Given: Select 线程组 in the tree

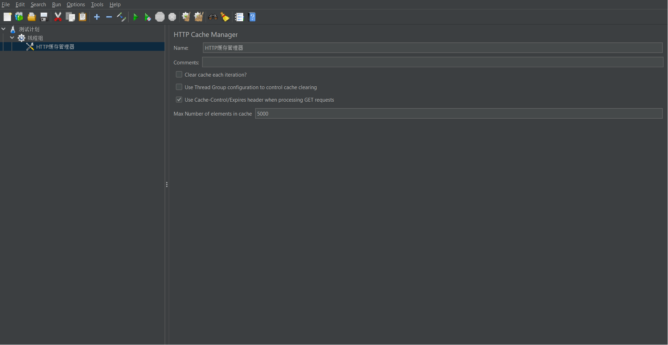Looking at the screenshot, I should [x=35, y=38].
